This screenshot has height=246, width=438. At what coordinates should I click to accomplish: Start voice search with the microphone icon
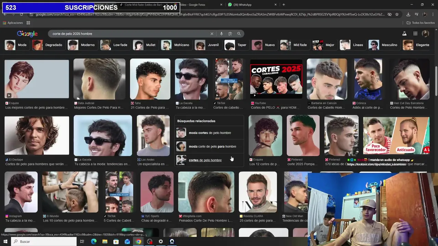coord(221,34)
